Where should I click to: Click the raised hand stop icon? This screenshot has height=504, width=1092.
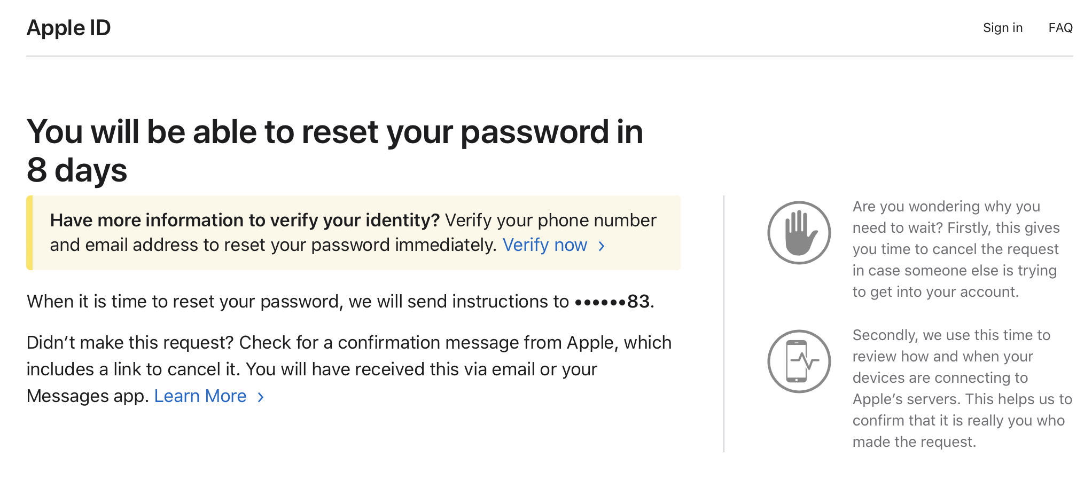click(799, 233)
